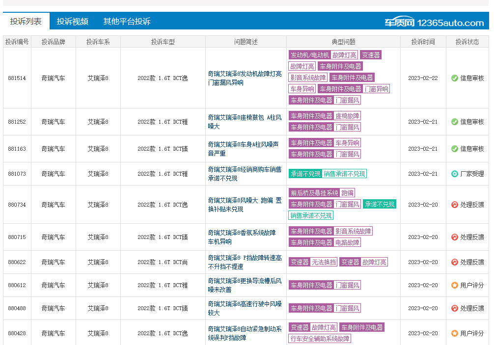The height and width of the screenshot is (345, 494).
Task: Click 2022款 1.6T DCT尚 model cell
Action: [163, 262]
